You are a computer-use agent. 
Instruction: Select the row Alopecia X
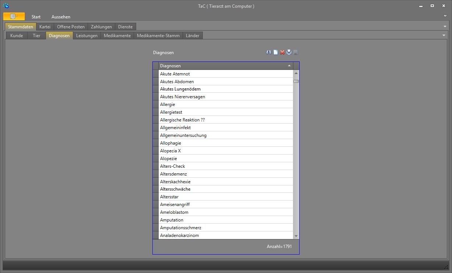(x=226, y=151)
